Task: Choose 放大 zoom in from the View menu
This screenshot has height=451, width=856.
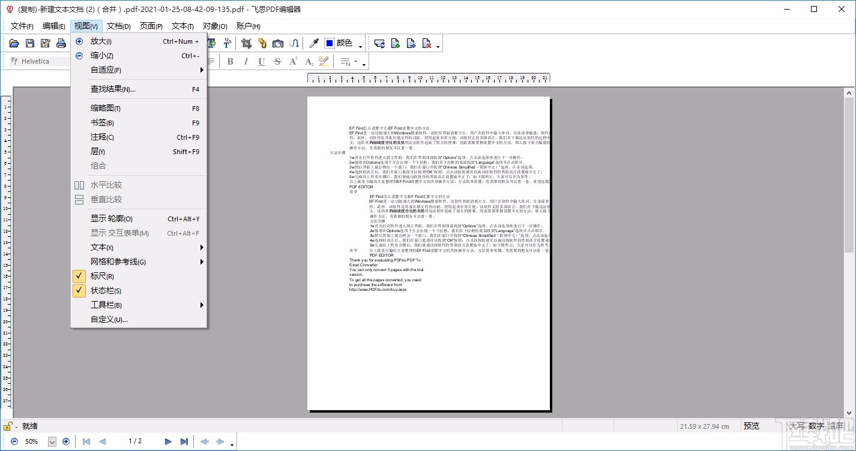Action: point(139,41)
